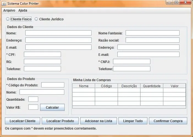This screenshot has height=137, width=193.
Task: Click the Valor R$ input box
Action: pos(33,107)
